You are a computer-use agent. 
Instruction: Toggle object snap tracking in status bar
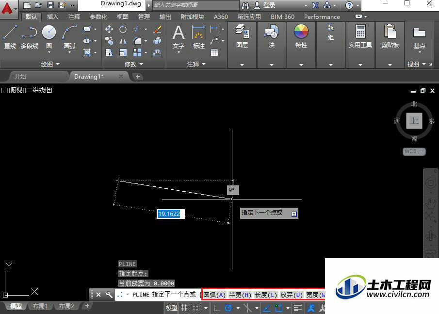(x=267, y=308)
